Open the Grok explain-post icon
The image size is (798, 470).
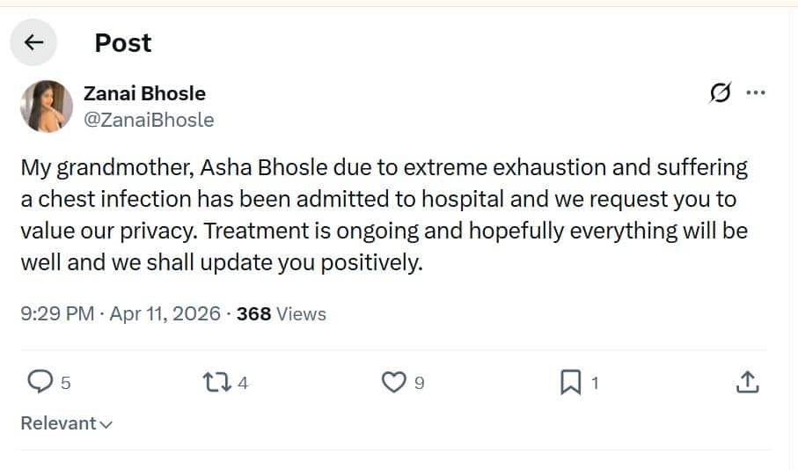click(720, 92)
